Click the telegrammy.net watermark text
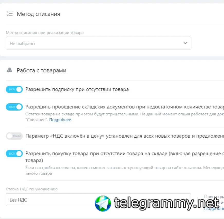 click(166, 203)
